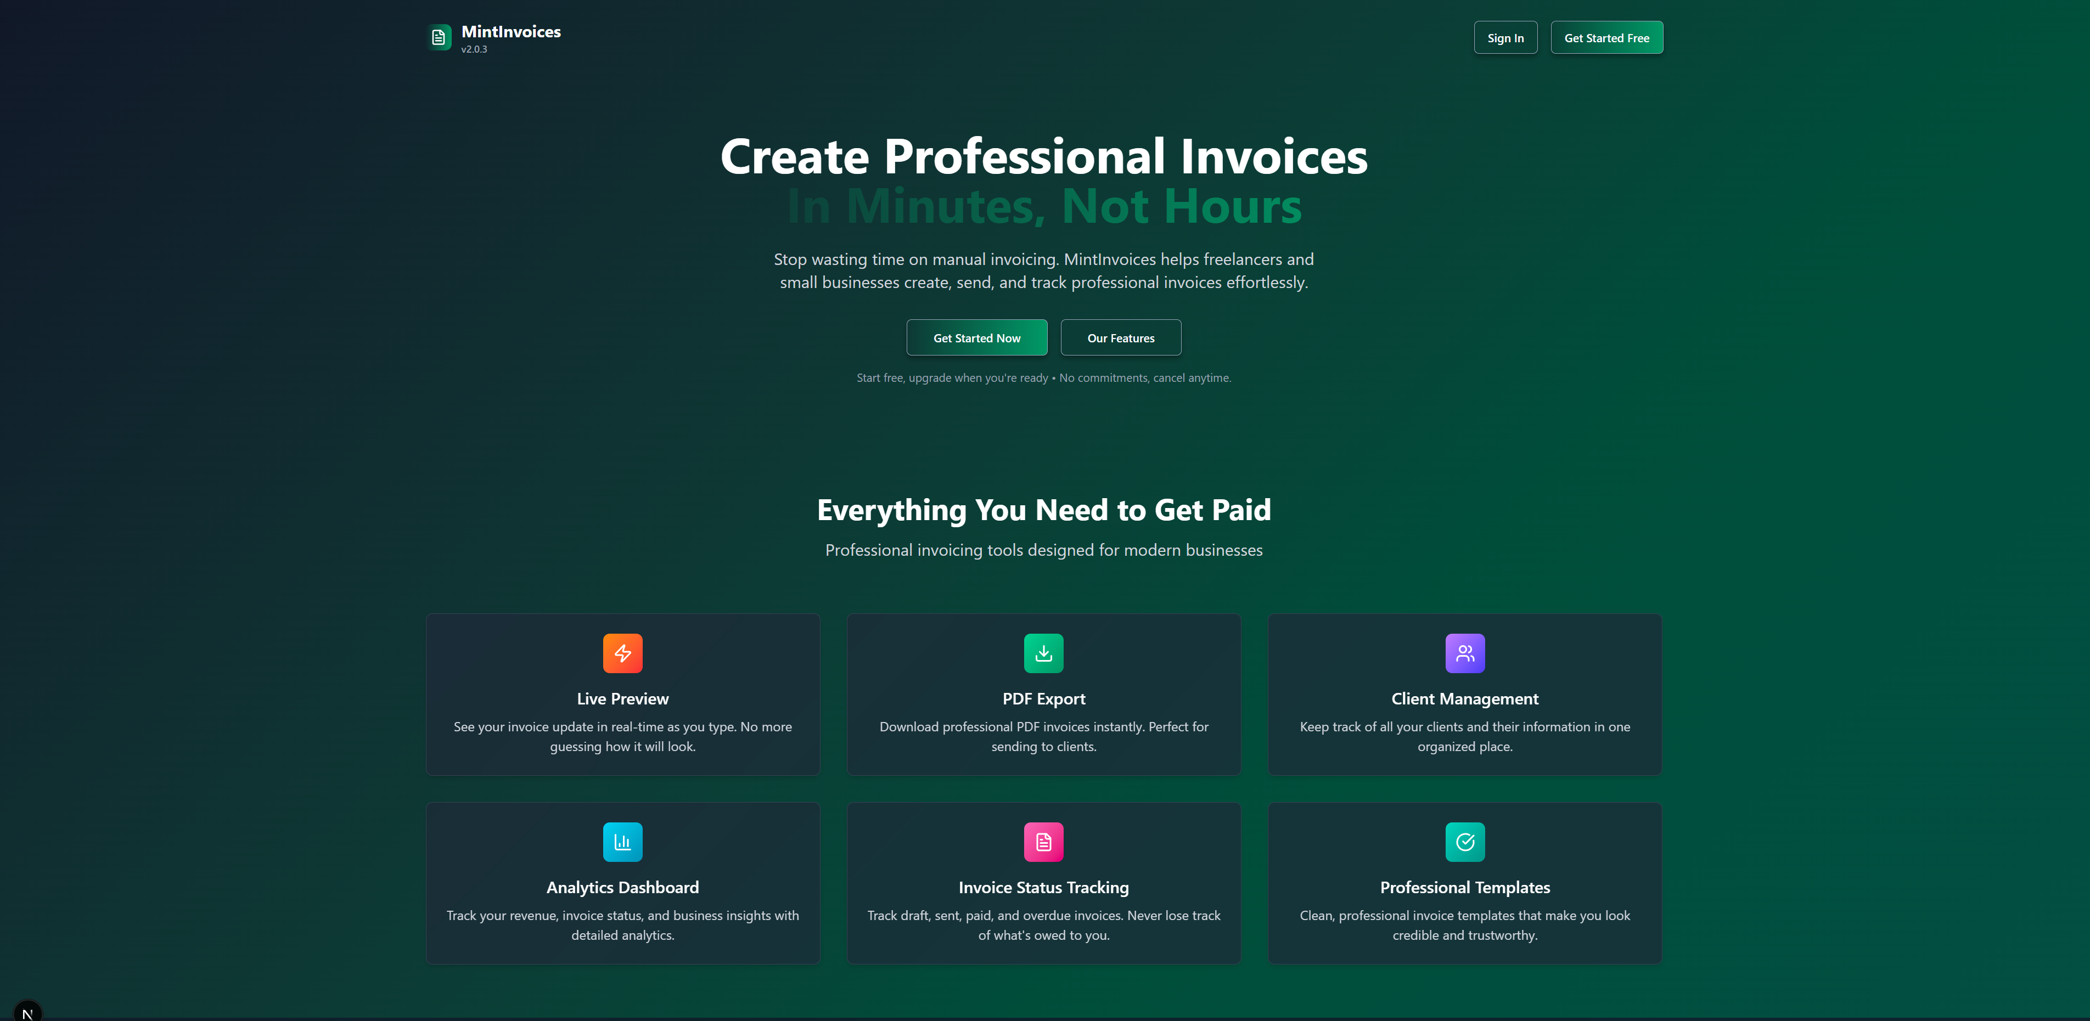
Task: Click the MintInvoices brand name text
Action: 511,32
